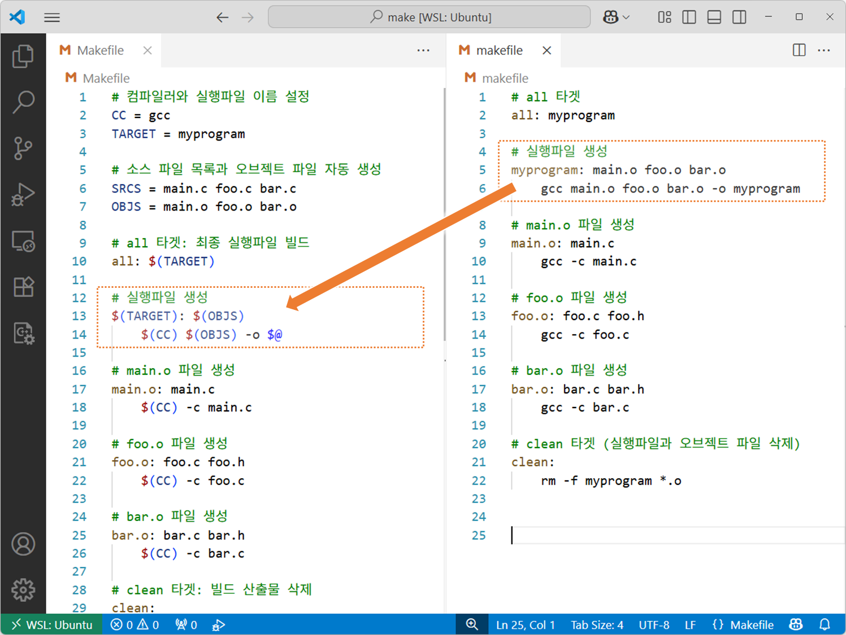846x635 pixels.
Task: Click line 2 CC = gcc in left editor
Action: 141,115
